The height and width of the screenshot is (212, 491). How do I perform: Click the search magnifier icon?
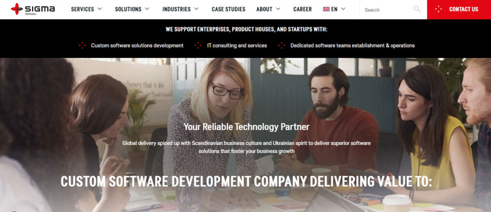click(x=417, y=9)
